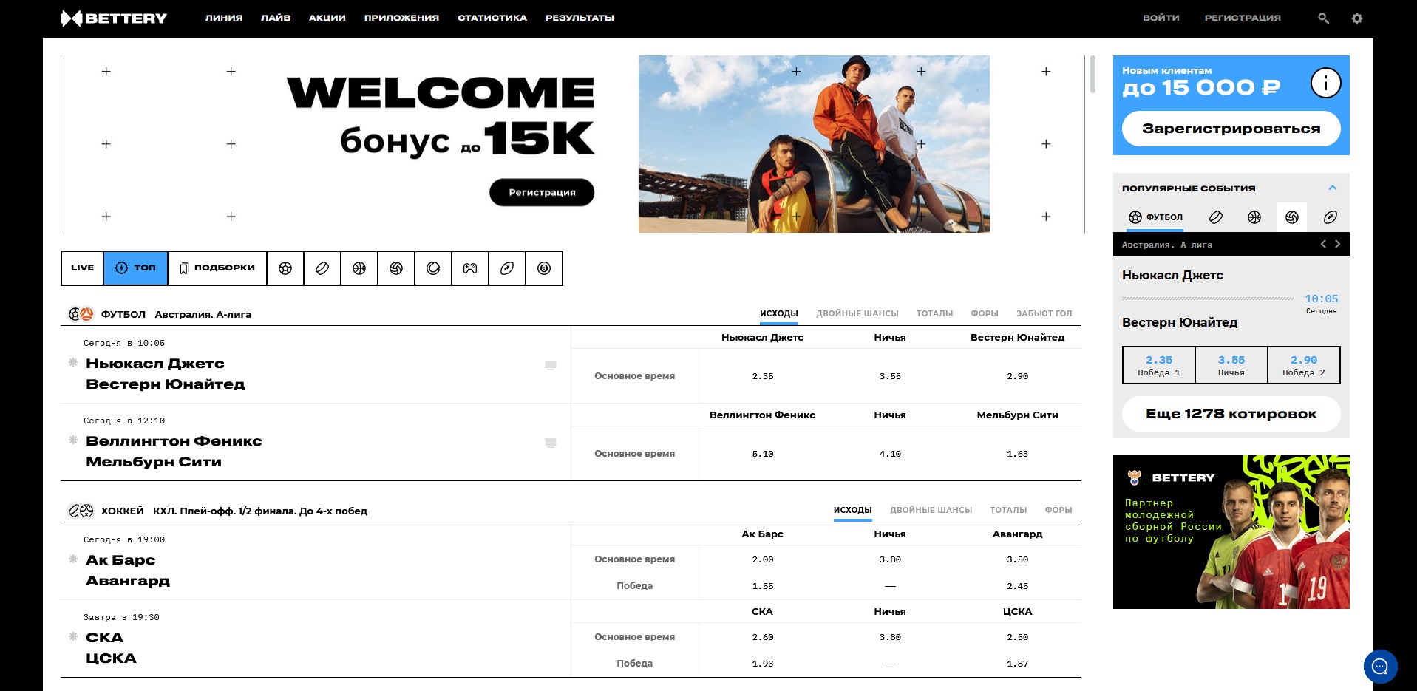The height and width of the screenshot is (691, 1417).
Task: Click the KHL league icon beside ХОККЕЙ heading
Action: pos(86,511)
